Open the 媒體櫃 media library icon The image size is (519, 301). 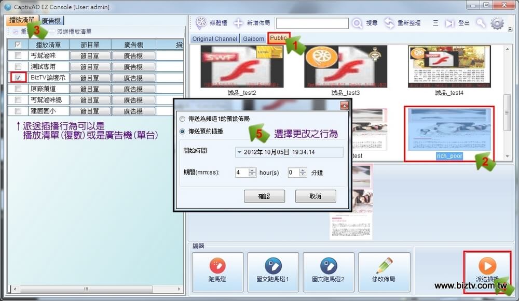coord(201,23)
